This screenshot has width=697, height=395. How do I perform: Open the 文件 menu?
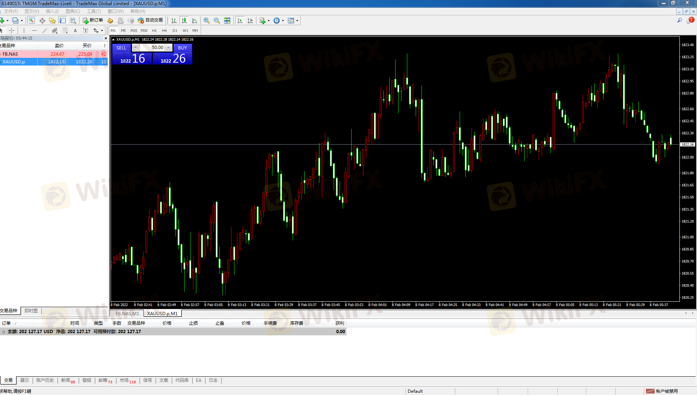(x=11, y=11)
